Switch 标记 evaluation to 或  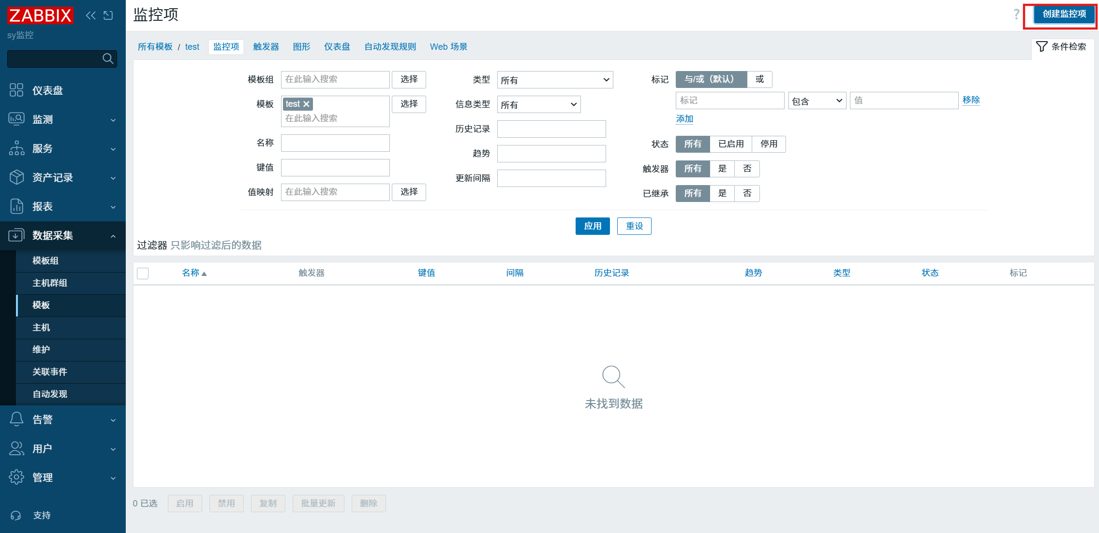click(759, 79)
